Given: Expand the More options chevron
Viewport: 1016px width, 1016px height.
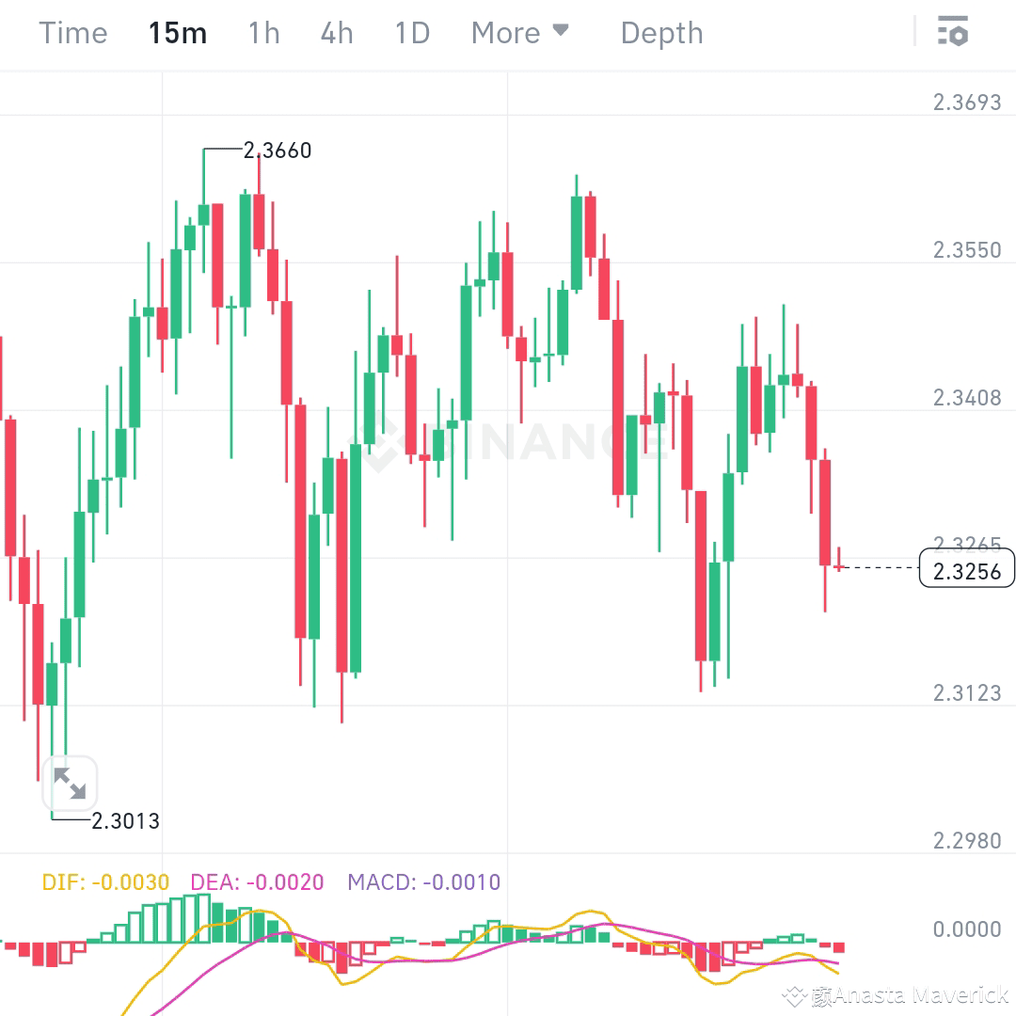Looking at the screenshot, I should [x=562, y=31].
